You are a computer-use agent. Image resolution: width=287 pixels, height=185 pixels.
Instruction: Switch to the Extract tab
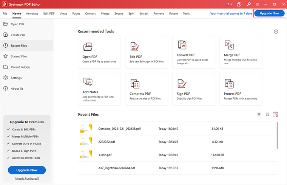(x=144, y=14)
